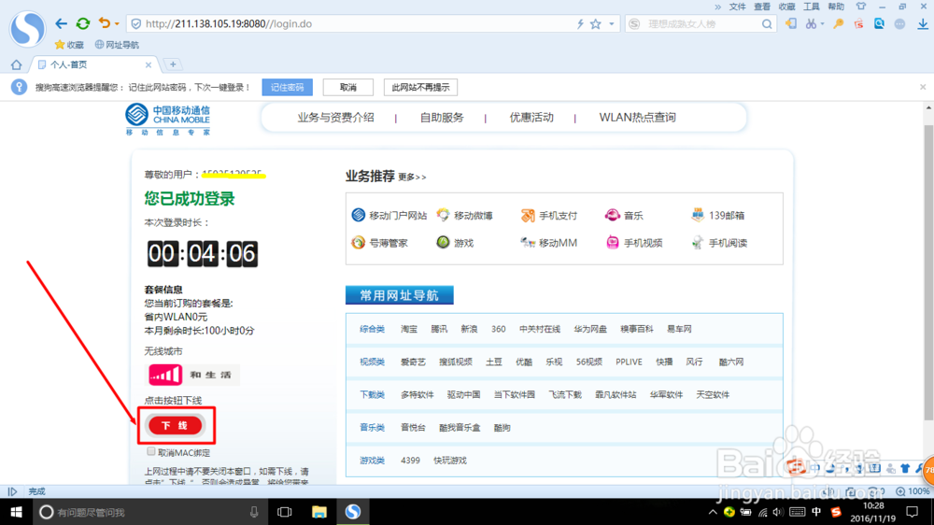Open 自助服务 navigation tab
Screen dimensions: 934x525
click(442, 118)
